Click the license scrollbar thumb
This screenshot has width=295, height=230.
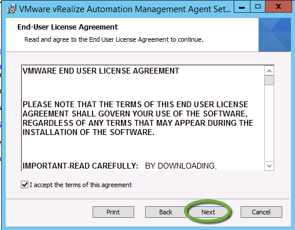[270, 80]
